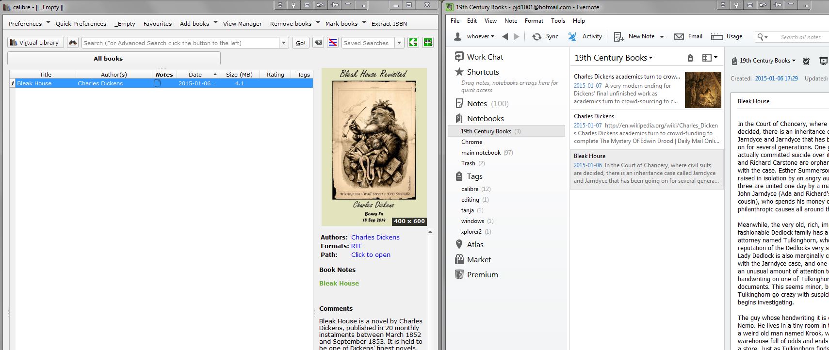829x350 pixels.
Task: Click the 'Click to open' path link
Action: click(371, 255)
